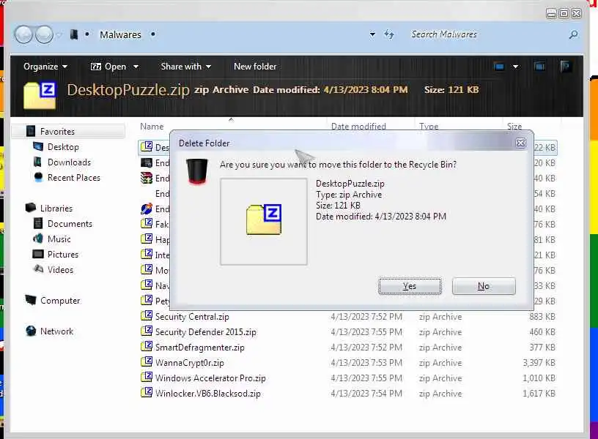Click the DesktopPuzzle.zip thumbnail preview in dialog

click(x=264, y=221)
